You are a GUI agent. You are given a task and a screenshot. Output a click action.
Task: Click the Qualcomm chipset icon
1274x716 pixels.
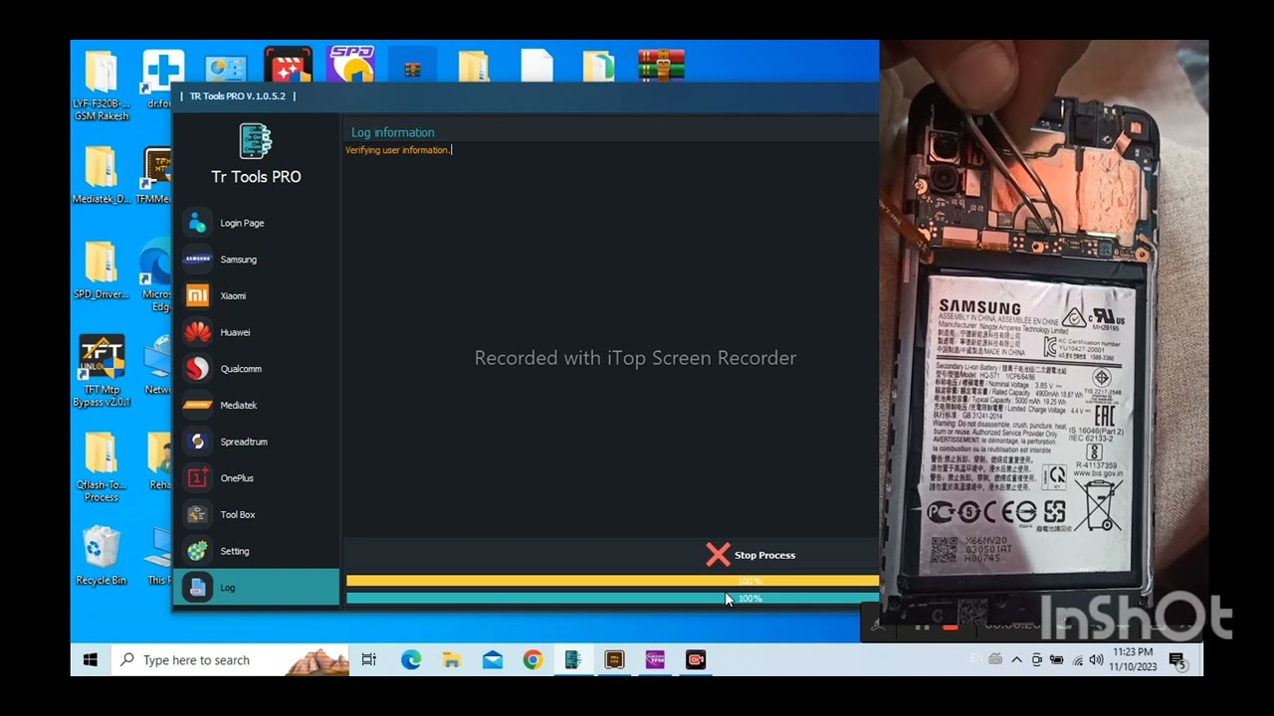click(x=198, y=369)
